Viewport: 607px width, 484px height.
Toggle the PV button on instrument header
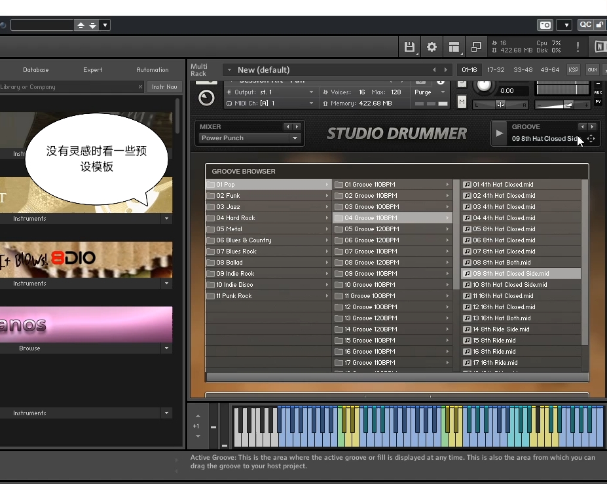pyautogui.click(x=598, y=102)
